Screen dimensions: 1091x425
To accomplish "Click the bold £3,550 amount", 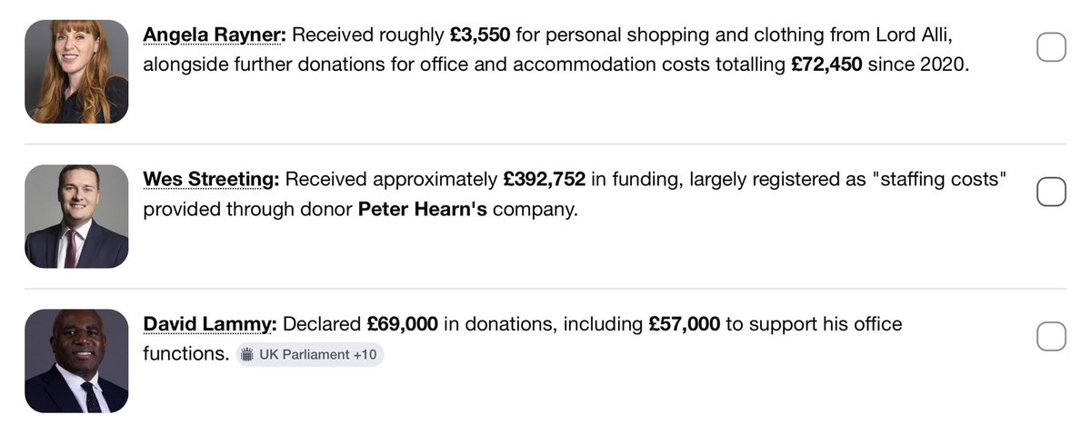I will (x=481, y=35).
